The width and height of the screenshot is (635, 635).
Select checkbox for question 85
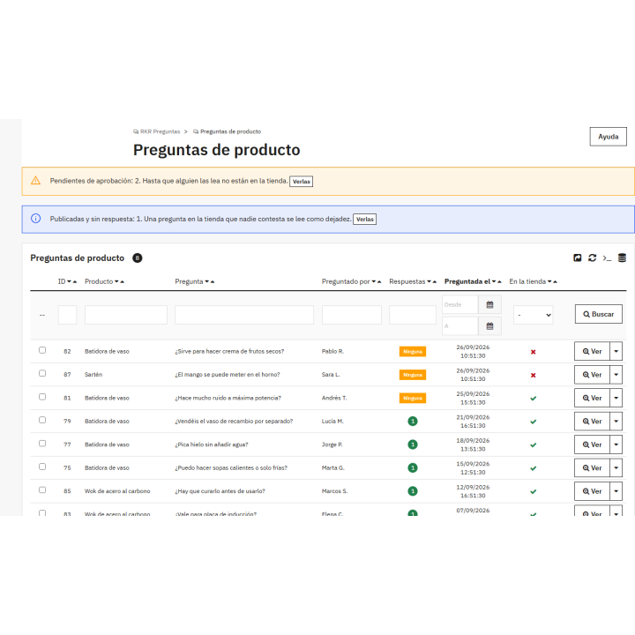[42, 489]
